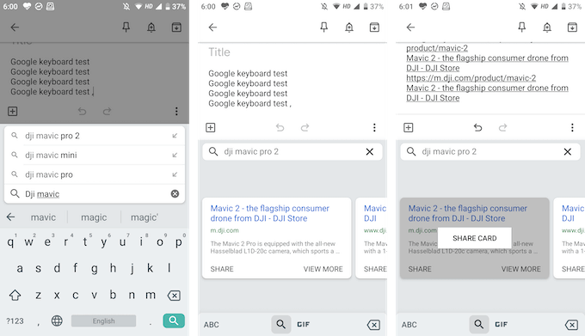Tap back arrow in left phone screen
This screenshot has height=336, width=585.
(15, 27)
